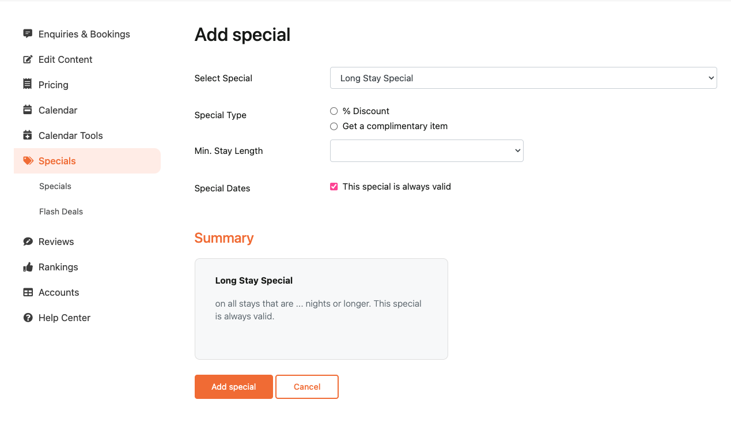731x426 pixels.
Task: Uncheck This special is always valid
Action: pos(334,186)
